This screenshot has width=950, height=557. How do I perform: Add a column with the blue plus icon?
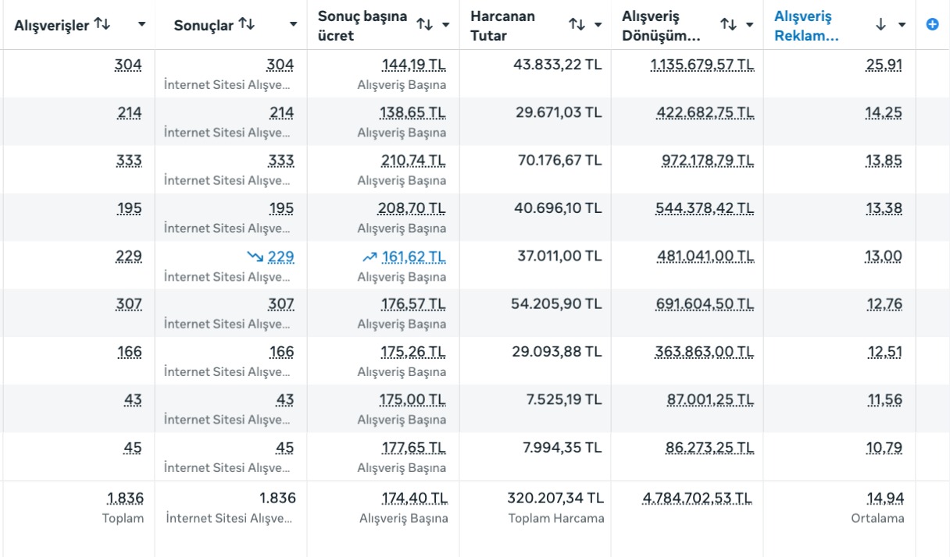931,24
